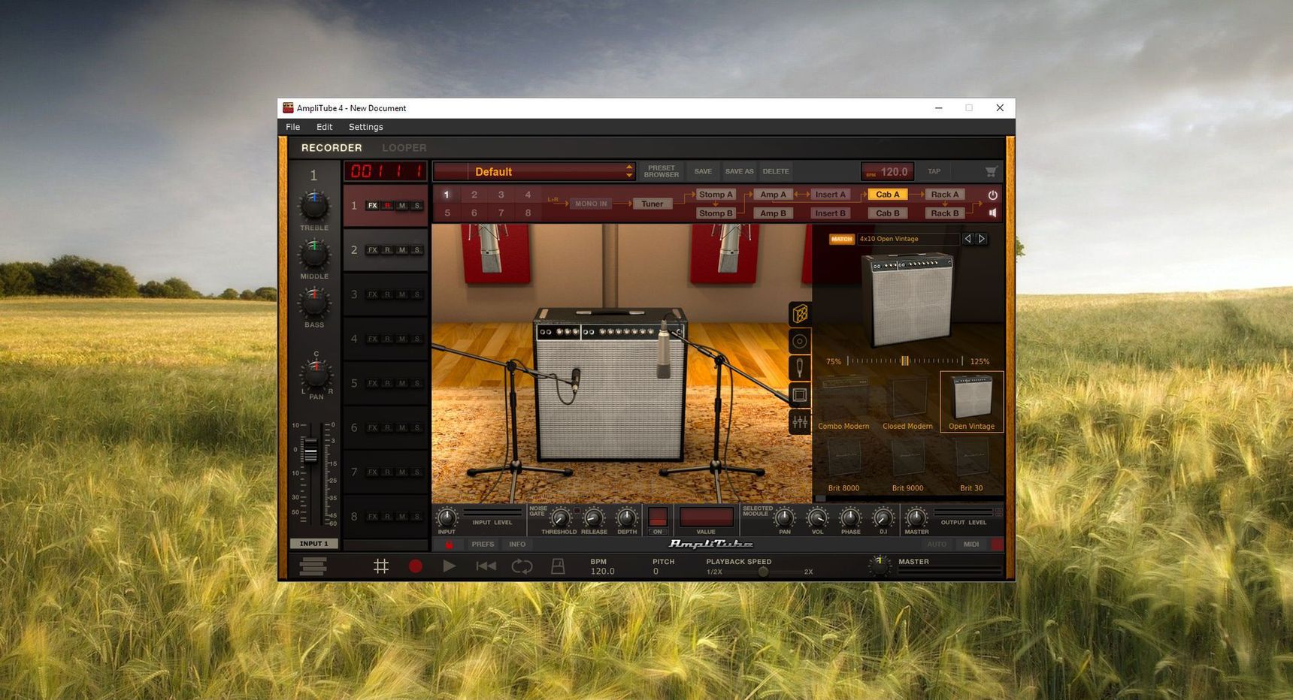Click the rewind to start button
The width and height of the screenshot is (1293, 700).
[486, 566]
